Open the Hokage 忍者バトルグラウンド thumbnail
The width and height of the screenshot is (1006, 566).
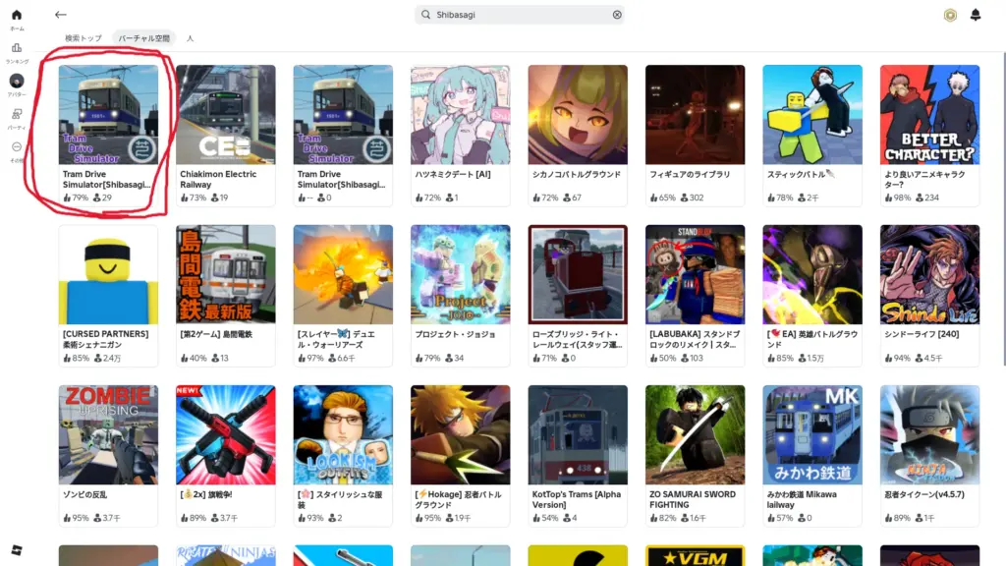tap(461, 435)
